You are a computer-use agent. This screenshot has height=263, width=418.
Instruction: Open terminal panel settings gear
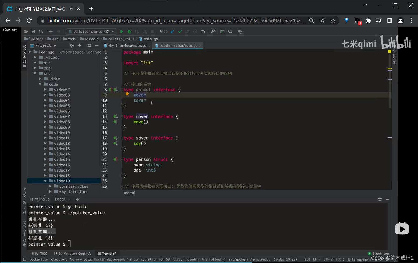[380, 199]
